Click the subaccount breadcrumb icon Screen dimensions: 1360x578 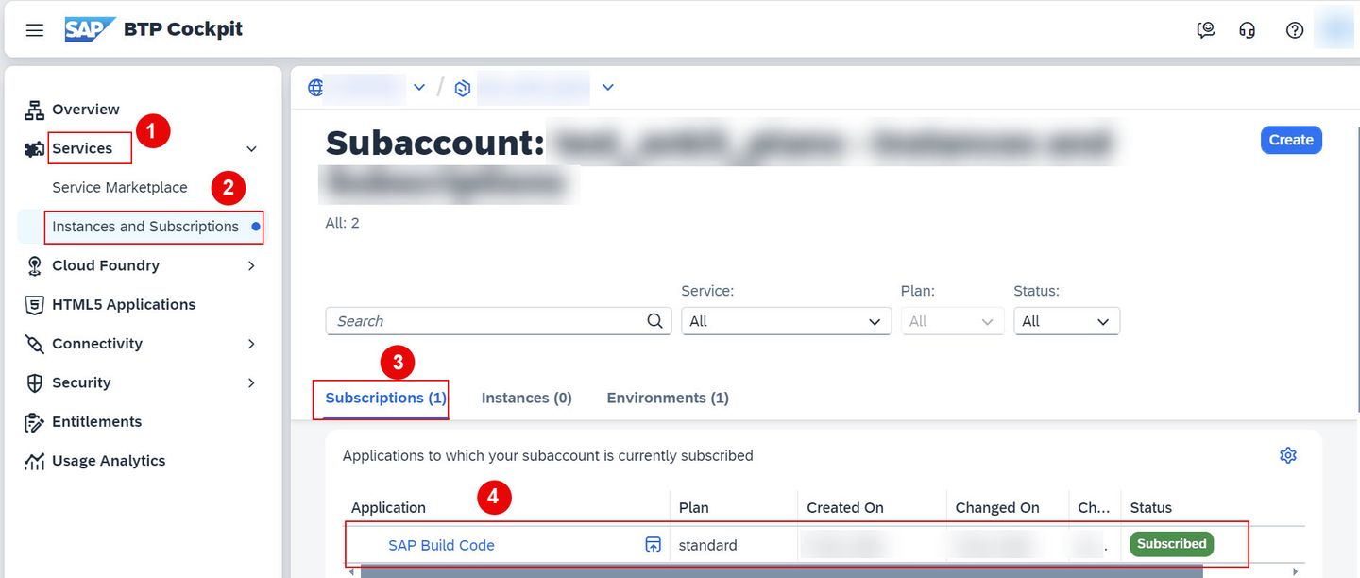[463, 88]
